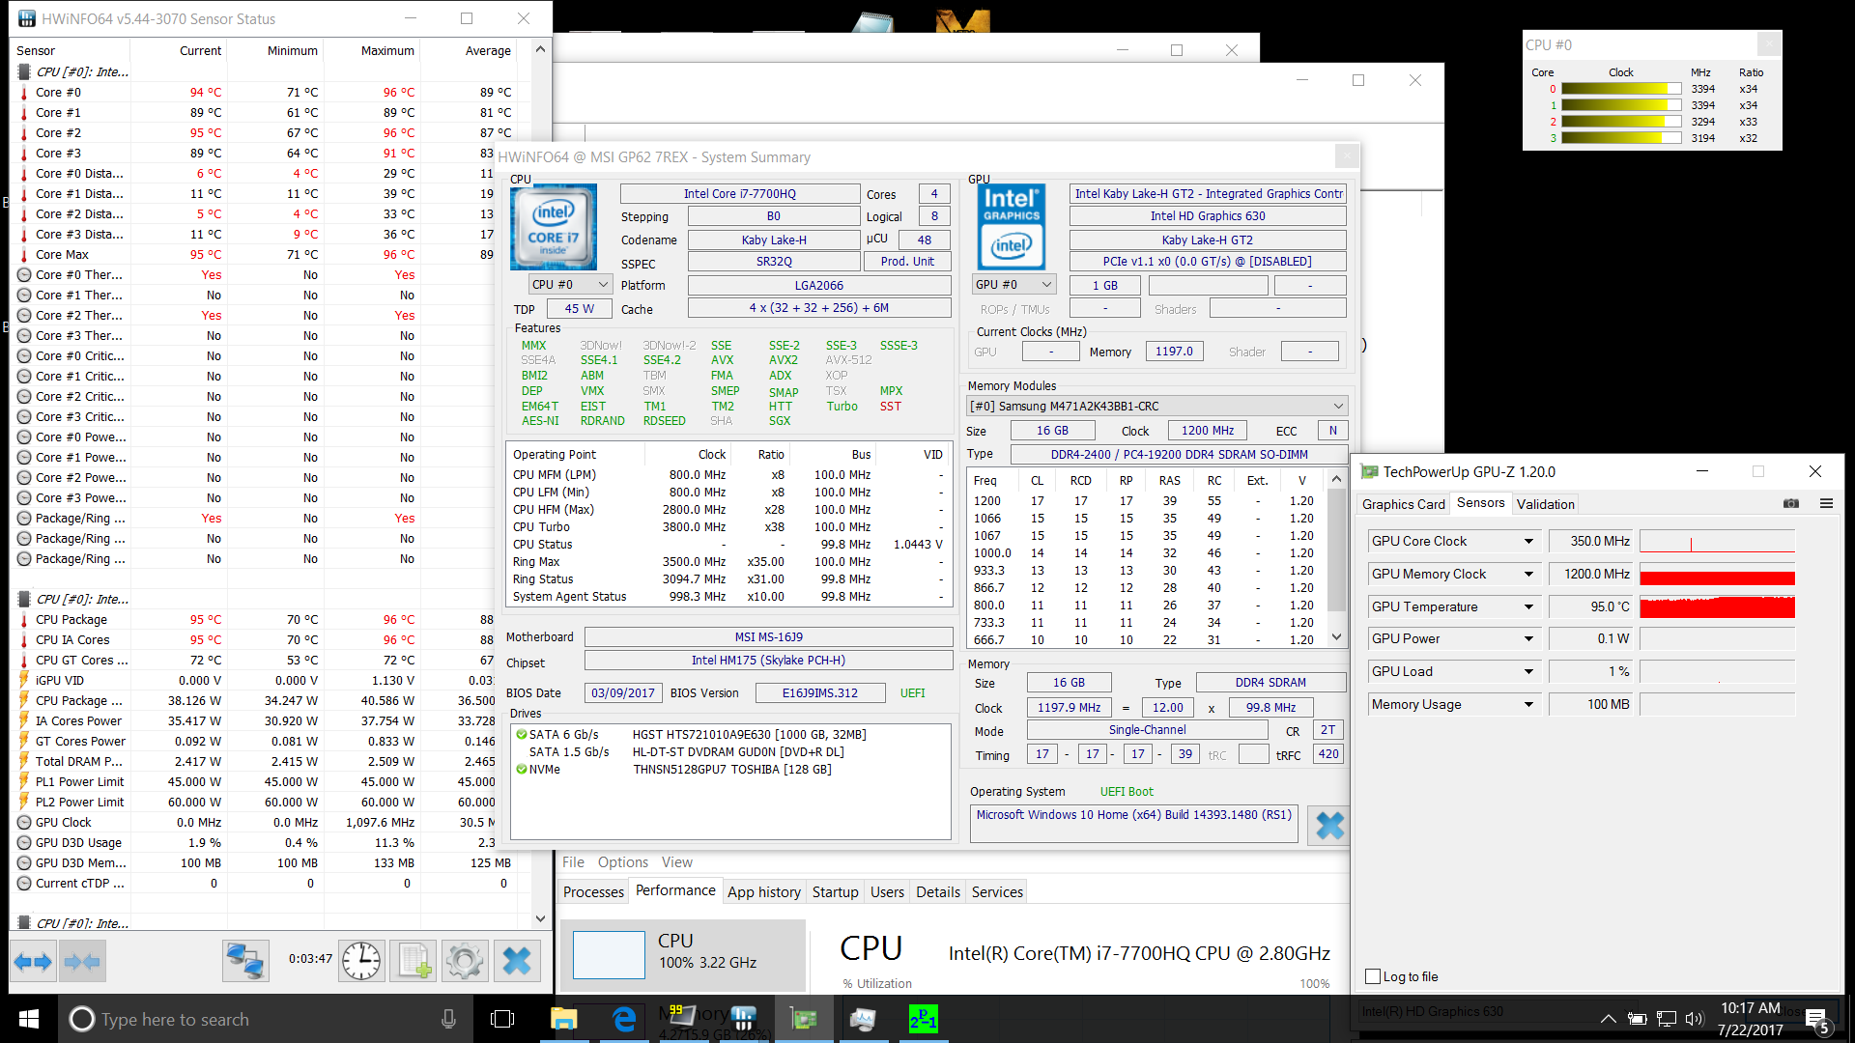
Task: Open the Details tab in Task Manager
Action: pos(938,891)
